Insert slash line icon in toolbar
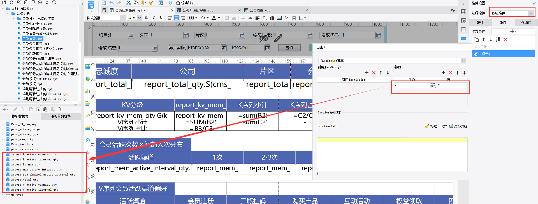This screenshot has width=538, height=204. [287, 18]
